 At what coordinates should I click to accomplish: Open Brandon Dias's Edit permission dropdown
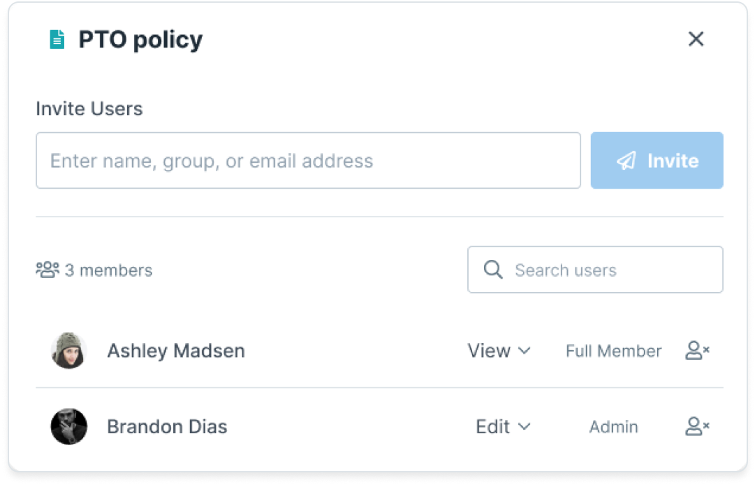tap(503, 427)
